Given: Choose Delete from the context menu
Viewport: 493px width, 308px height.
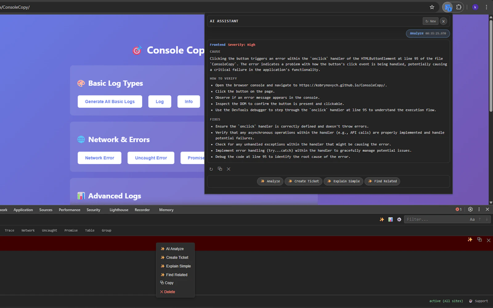Looking at the screenshot, I should coord(175,292).
